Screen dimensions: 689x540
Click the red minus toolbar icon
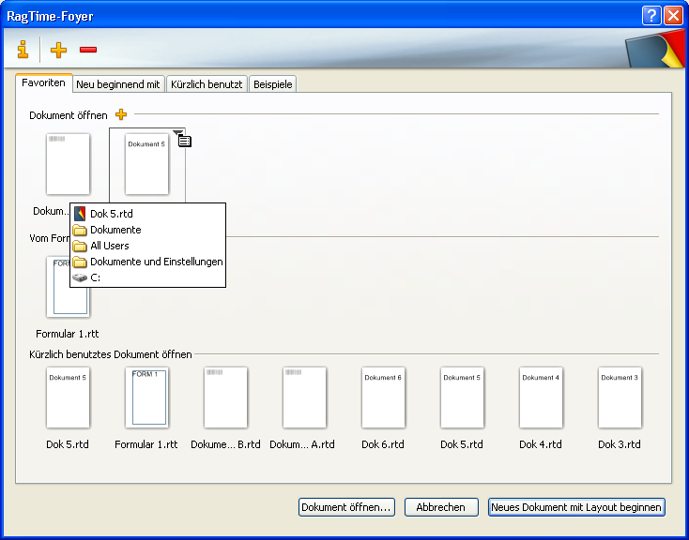(x=87, y=50)
